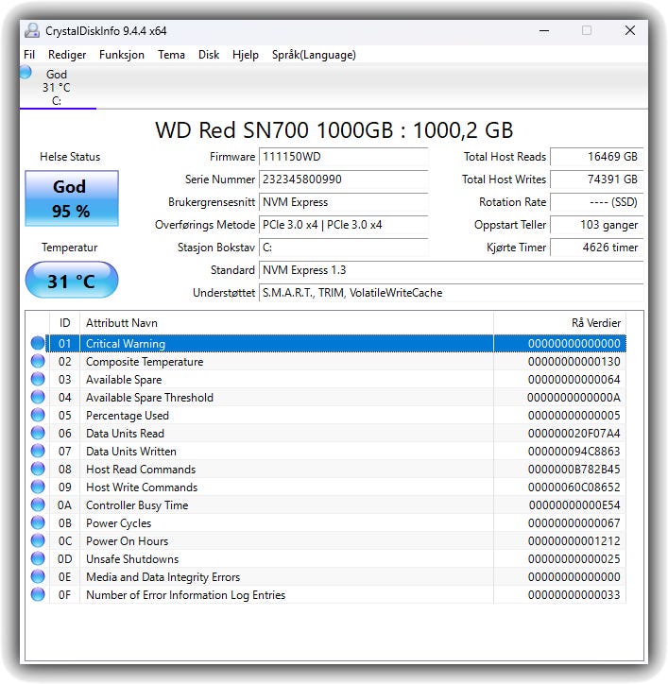This screenshot has width=668, height=684.
Task: Click the blue status orb beside God drive C:
Action: [x=26, y=72]
